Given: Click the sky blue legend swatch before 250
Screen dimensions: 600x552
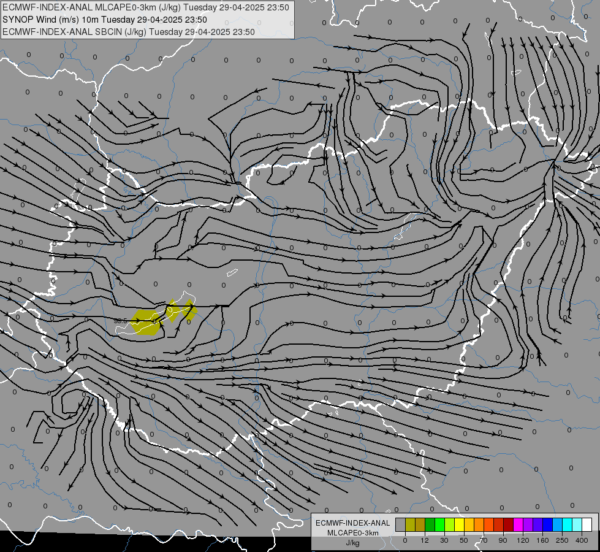Looking at the screenshot, I should [558, 524].
